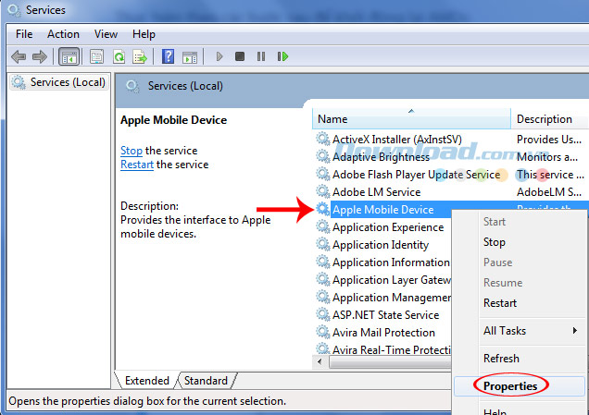
Task: Open the Action menu
Action: (x=63, y=34)
